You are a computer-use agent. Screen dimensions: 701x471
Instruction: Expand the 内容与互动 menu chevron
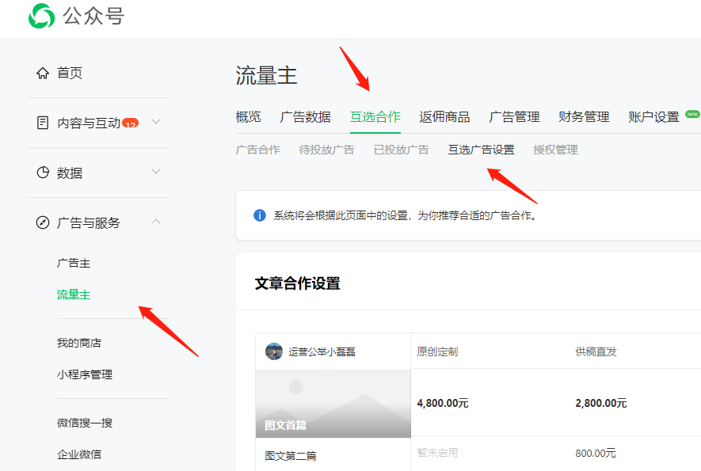tap(156, 122)
